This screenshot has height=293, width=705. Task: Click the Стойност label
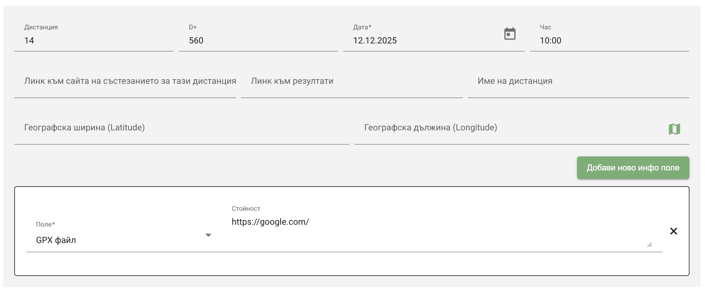pyautogui.click(x=246, y=209)
